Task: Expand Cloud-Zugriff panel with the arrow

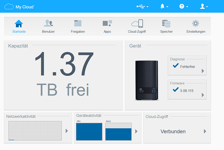Action: [205, 131]
